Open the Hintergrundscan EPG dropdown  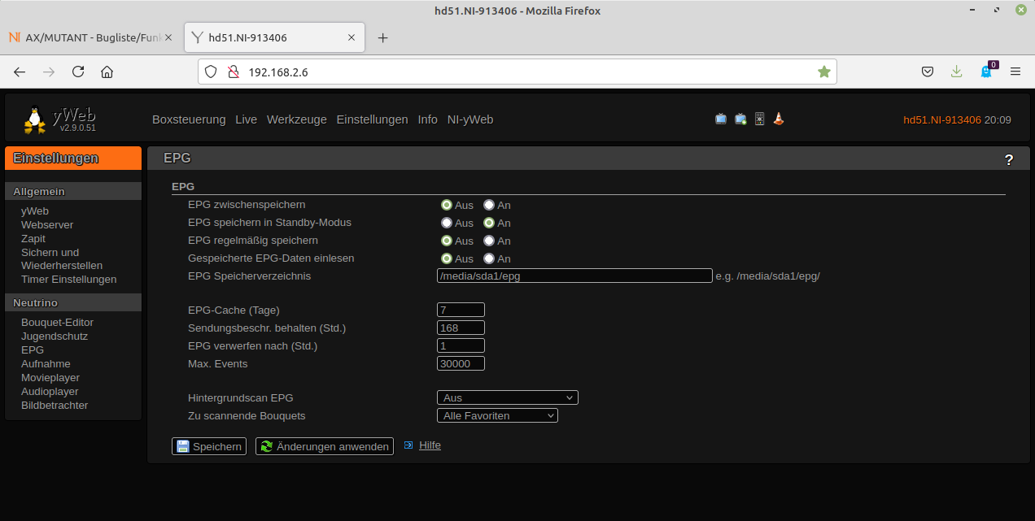point(507,398)
